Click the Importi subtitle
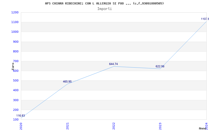 point(104,9)
